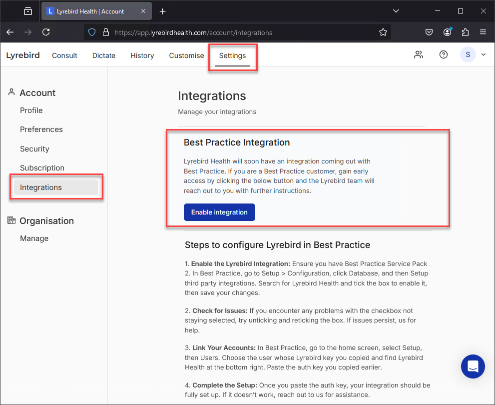Switch to the Consult tab
Screen dimensions: 495x405
(64, 55)
